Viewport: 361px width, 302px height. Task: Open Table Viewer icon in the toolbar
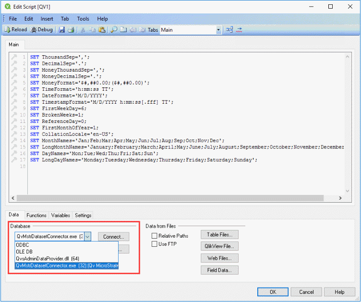pyautogui.click(x=229, y=30)
